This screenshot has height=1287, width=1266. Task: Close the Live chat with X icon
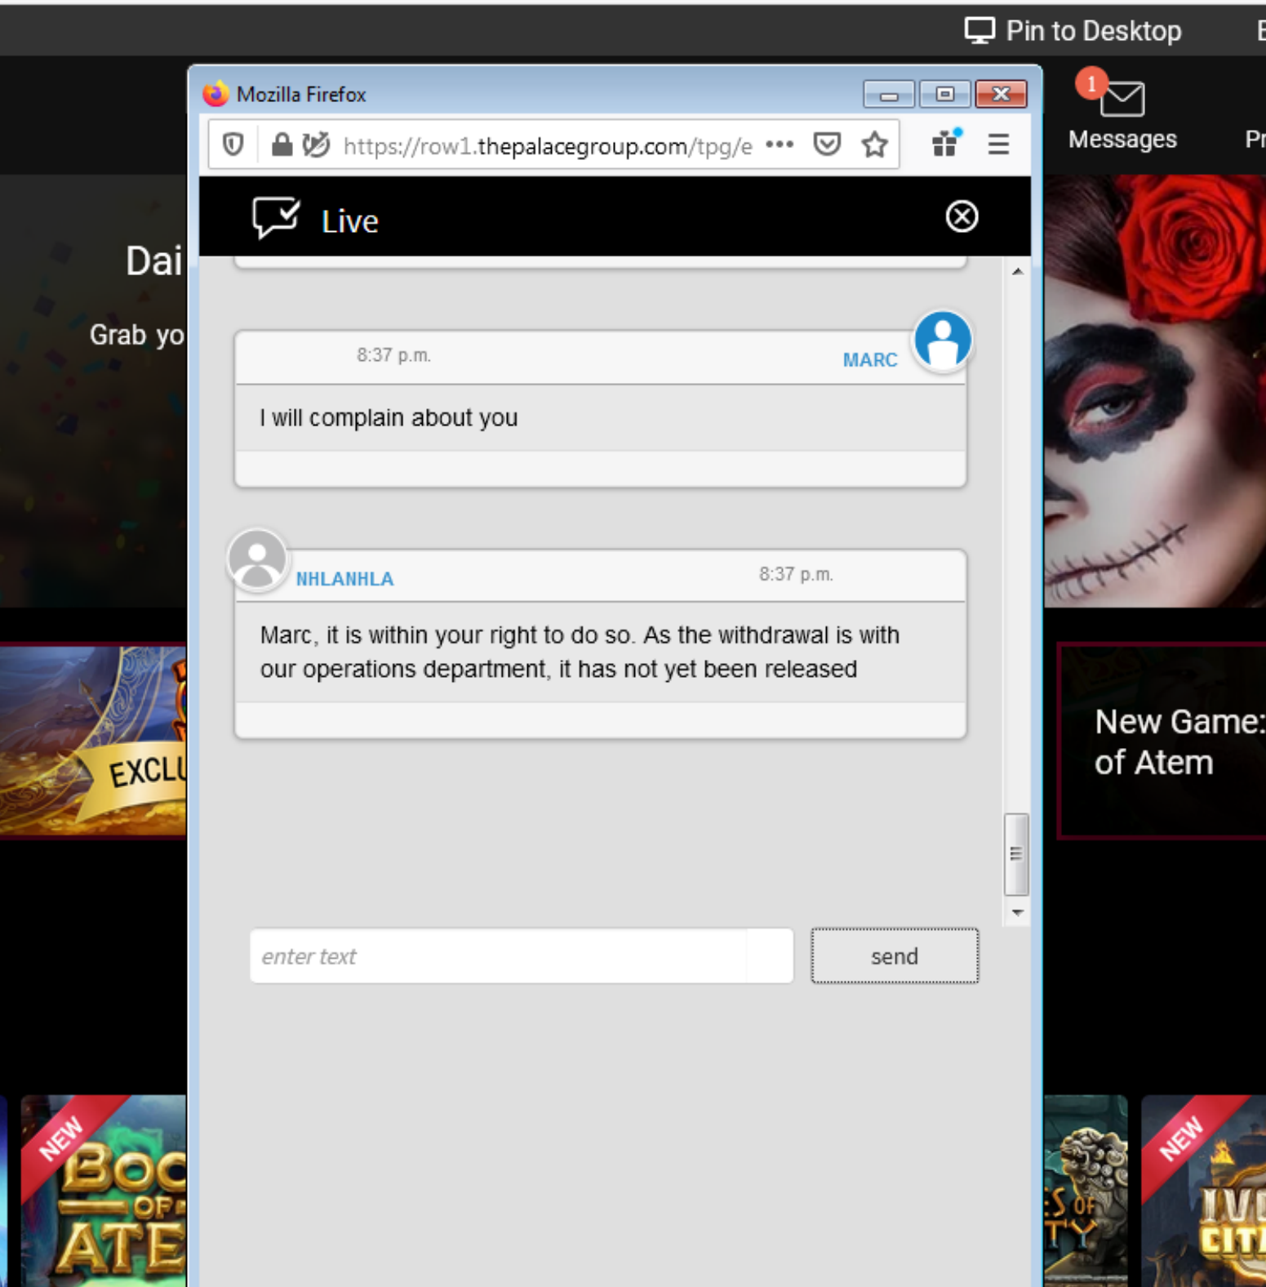click(962, 216)
